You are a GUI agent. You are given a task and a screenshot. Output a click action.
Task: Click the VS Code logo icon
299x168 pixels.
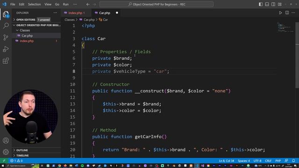4,4
